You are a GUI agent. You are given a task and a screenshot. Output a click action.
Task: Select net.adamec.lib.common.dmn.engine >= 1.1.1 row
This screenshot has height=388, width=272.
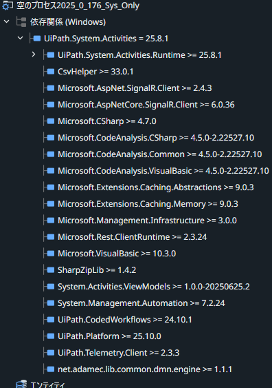[x=145, y=369]
